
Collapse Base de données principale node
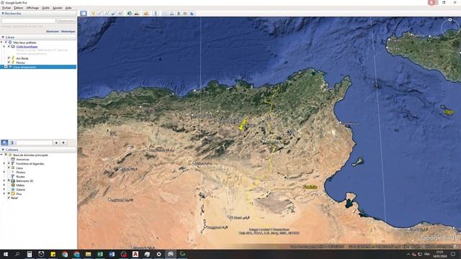(1, 155)
